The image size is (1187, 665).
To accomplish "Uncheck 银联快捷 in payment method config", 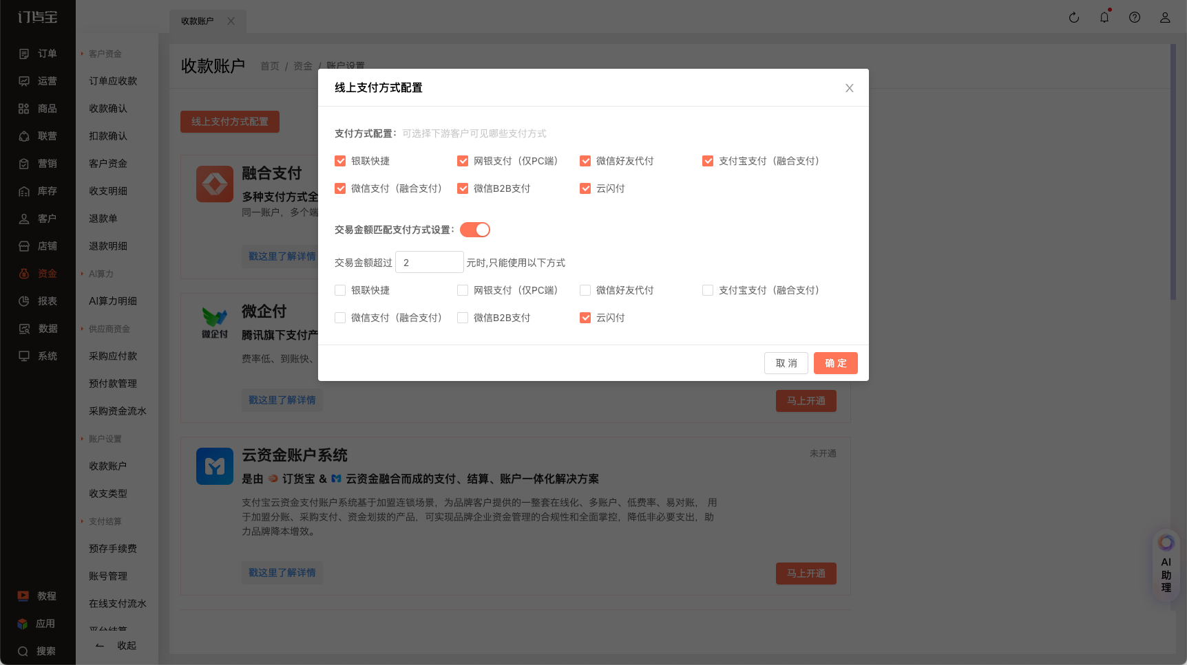I will [x=340, y=161].
